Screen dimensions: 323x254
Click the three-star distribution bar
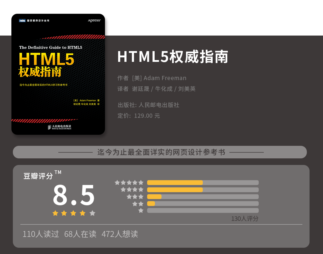pos(203,197)
